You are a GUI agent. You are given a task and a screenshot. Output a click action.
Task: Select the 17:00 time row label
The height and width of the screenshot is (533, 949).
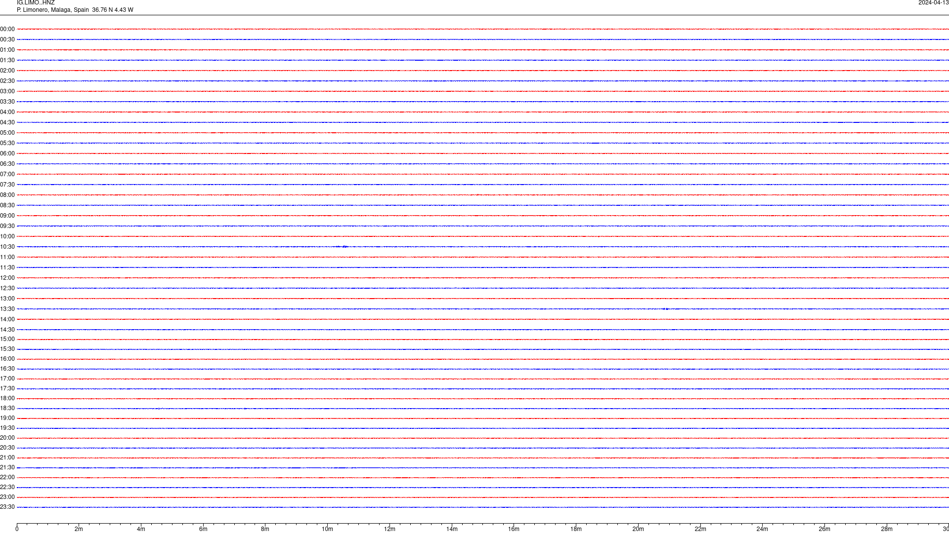pyautogui.click(x=7, y=379)
